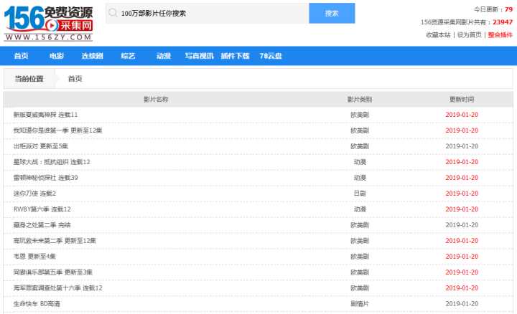Click the 收藏本站 link

coord(438,34)
